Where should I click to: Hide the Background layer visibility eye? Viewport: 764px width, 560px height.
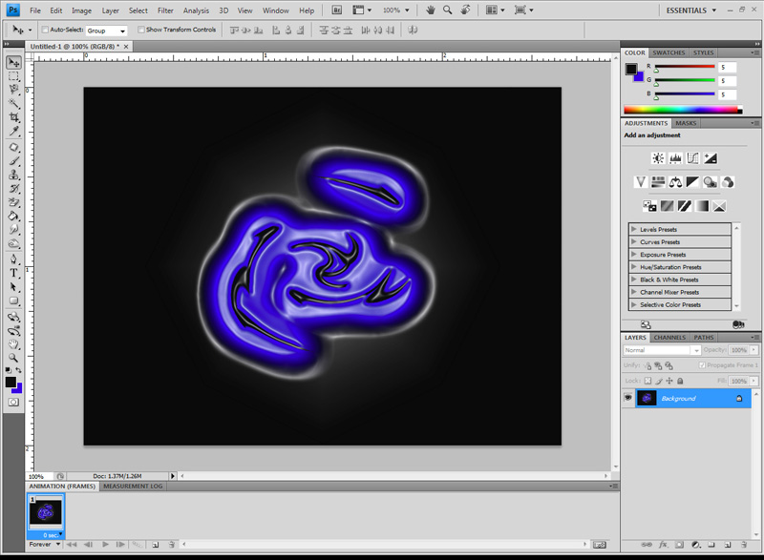(628, 398)
